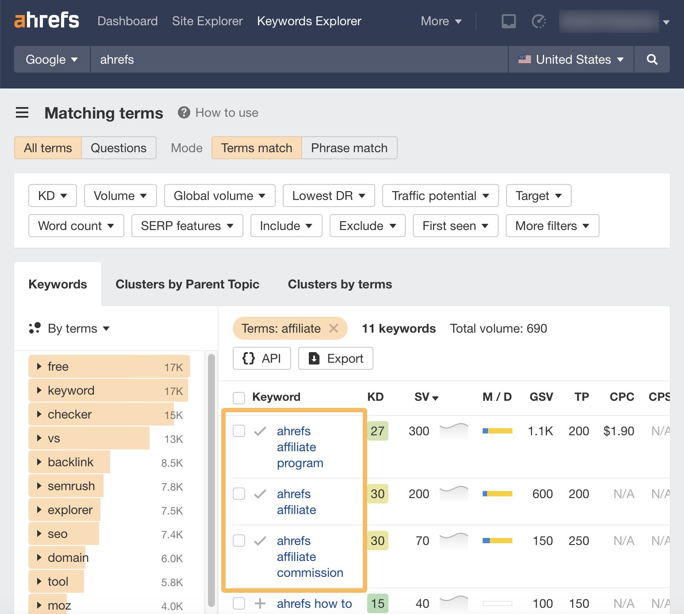684x614 pixels.
Task: Switch mode to Phrase match
Action: [349, 148]
